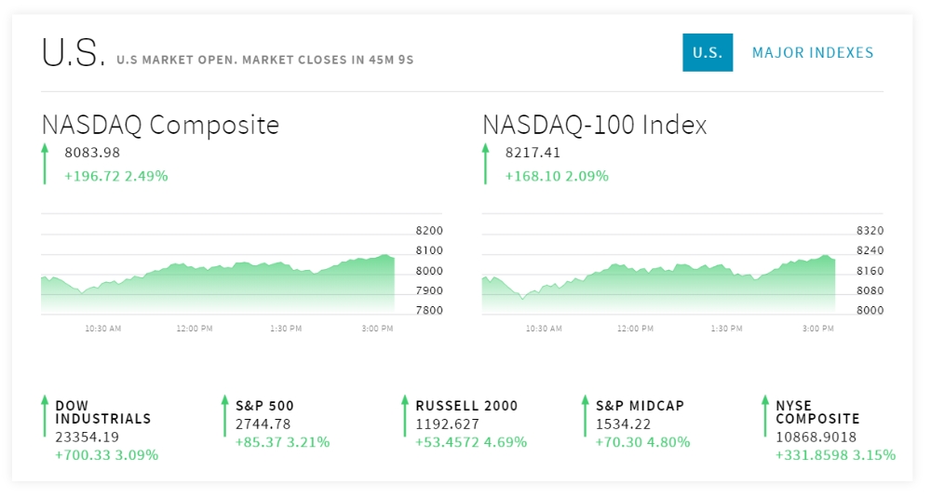Click the 8320 axis label on NASDAQ-100 chart
Viewport: 931px width, 498px height.
click(x=870, y=230)
